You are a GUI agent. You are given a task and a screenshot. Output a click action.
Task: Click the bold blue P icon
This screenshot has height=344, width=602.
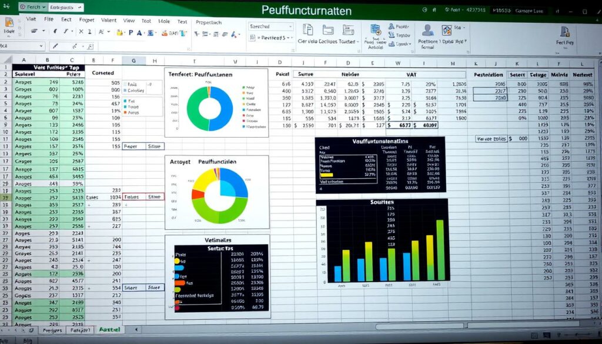[x=131, y=33]
